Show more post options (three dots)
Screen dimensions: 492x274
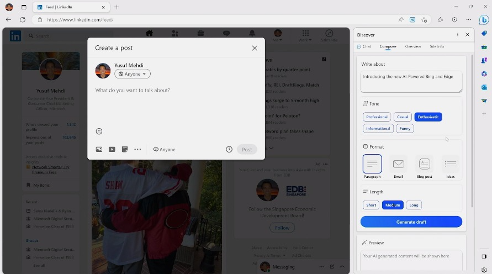point(137,149)
